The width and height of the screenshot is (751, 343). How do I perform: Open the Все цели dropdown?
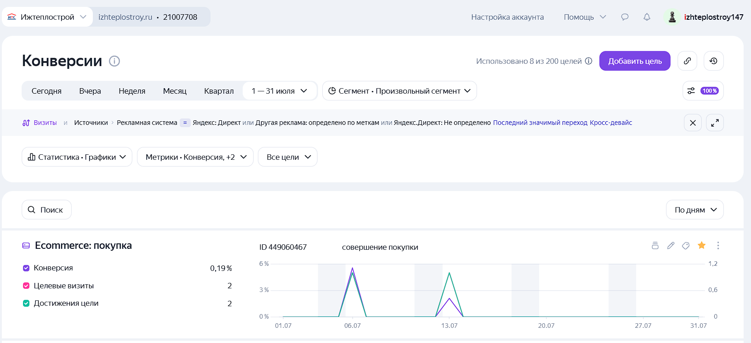click(x=288, y=157)
